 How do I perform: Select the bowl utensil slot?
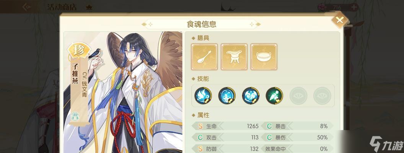pos(264,57)
